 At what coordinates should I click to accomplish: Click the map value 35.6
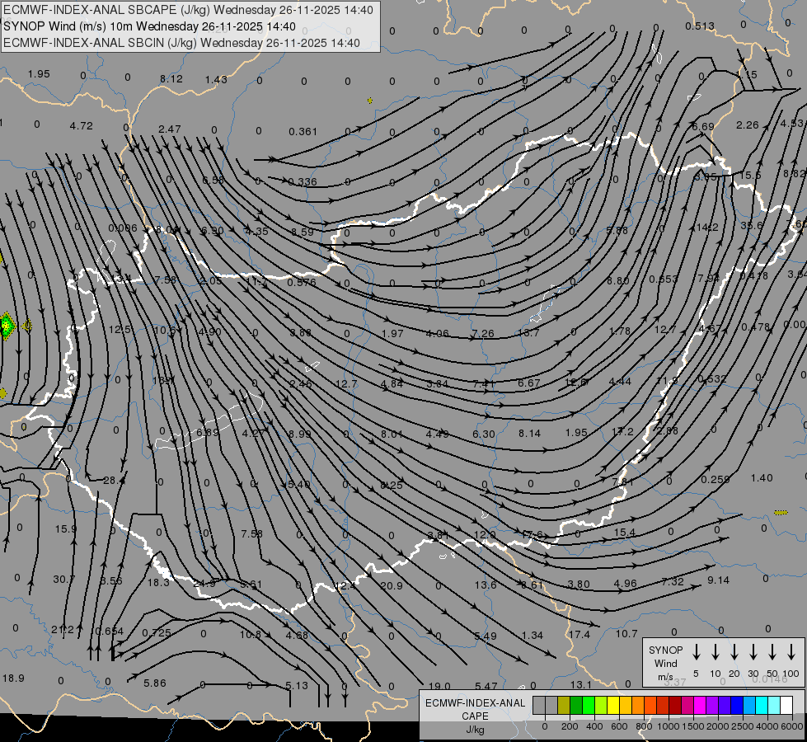click(x=752, y=226)
